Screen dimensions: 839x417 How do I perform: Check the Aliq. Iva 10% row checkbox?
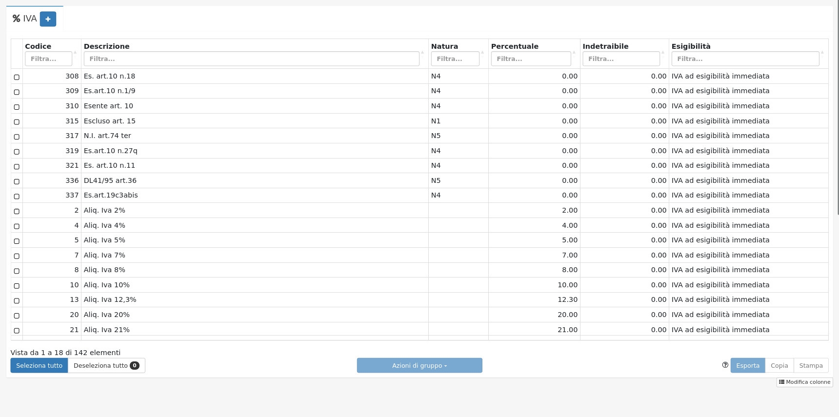[x=17, y=286]
